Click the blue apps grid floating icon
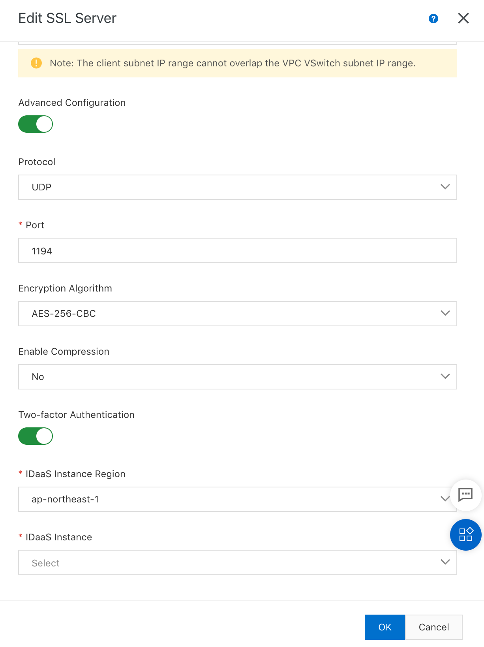This screenshot has height=647, width=484. (465, 535)
